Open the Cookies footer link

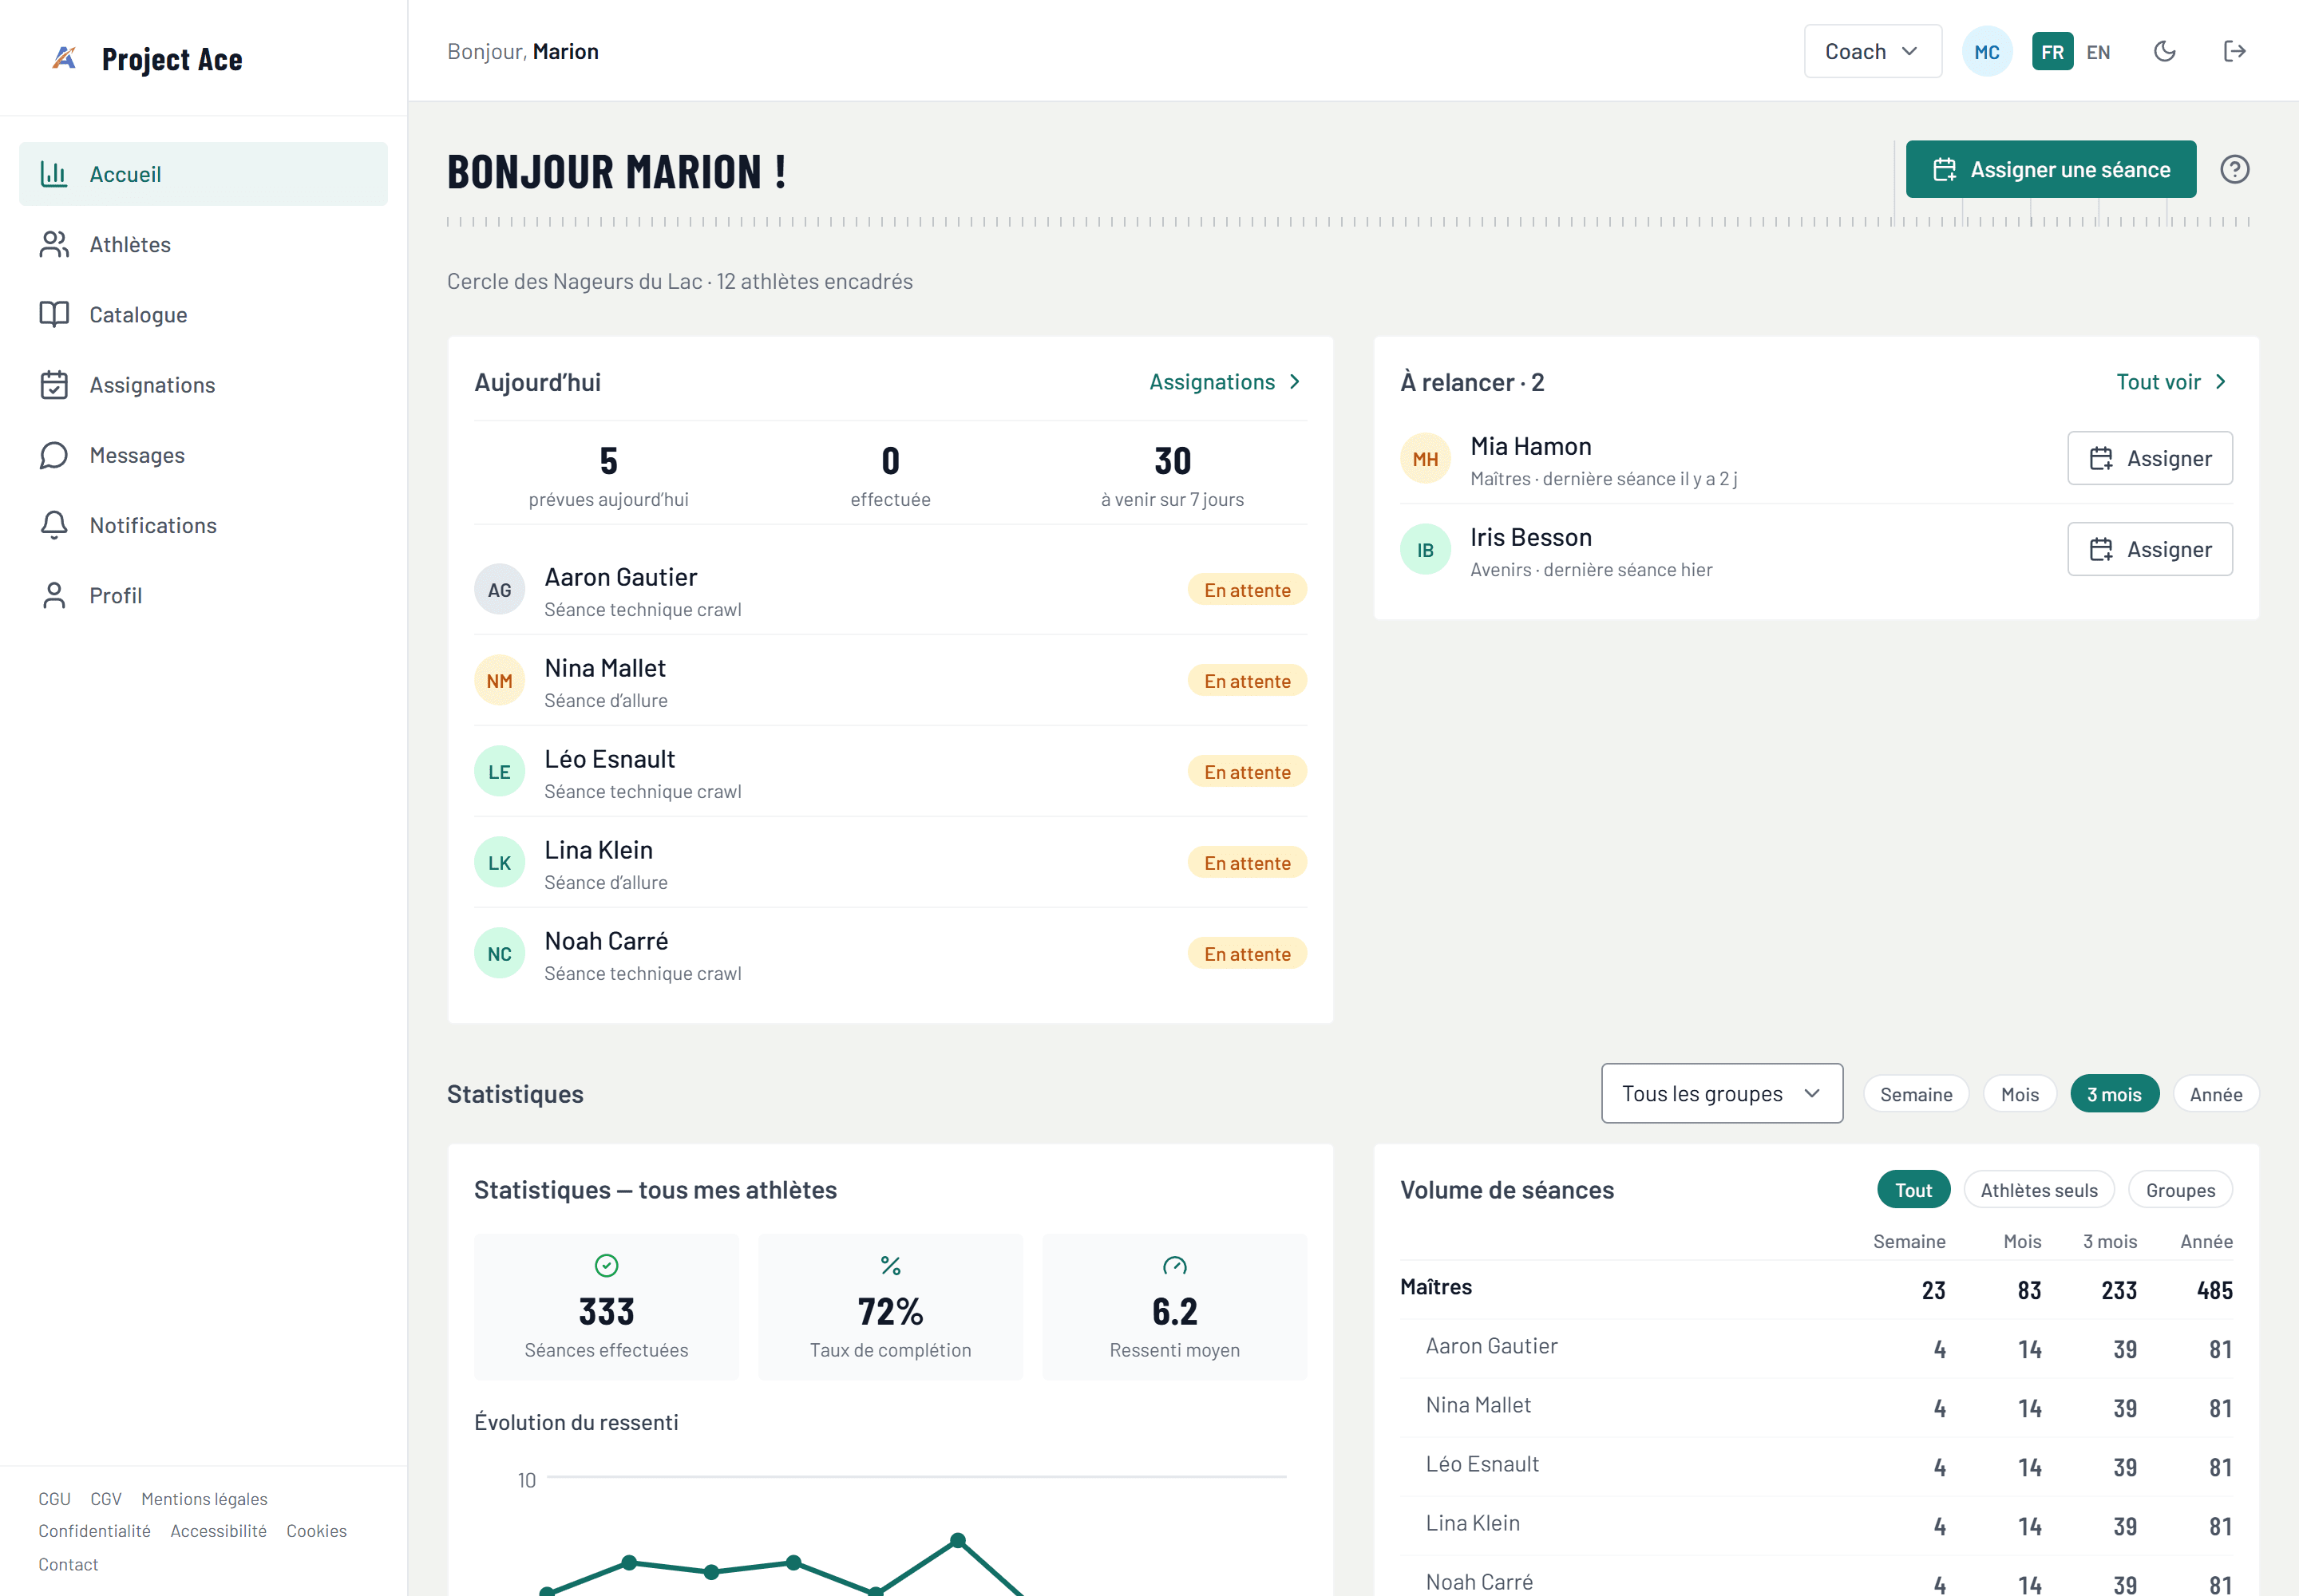coord(316,1531)
